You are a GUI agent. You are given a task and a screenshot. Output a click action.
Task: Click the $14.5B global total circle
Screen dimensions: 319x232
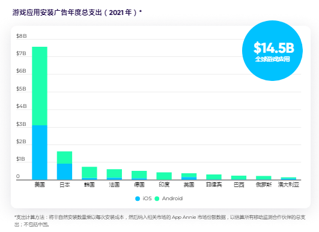click(x=272, y=50)
